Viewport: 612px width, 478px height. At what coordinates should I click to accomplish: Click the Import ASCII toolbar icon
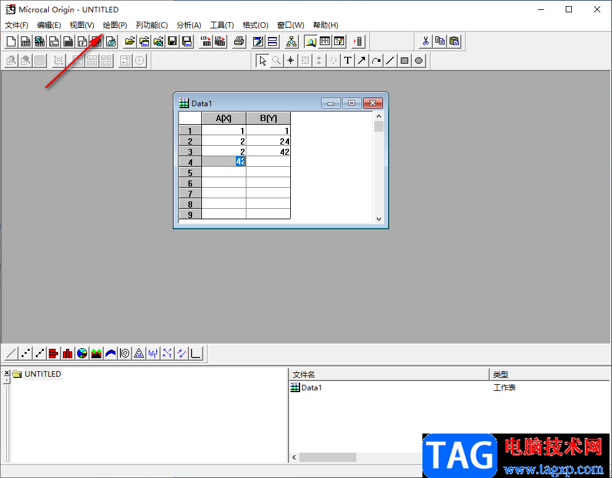tap(206, 41)
